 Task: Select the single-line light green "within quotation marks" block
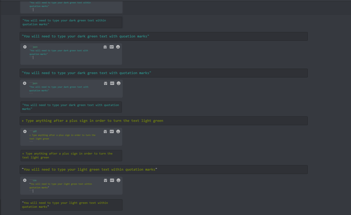click(164, 170)
